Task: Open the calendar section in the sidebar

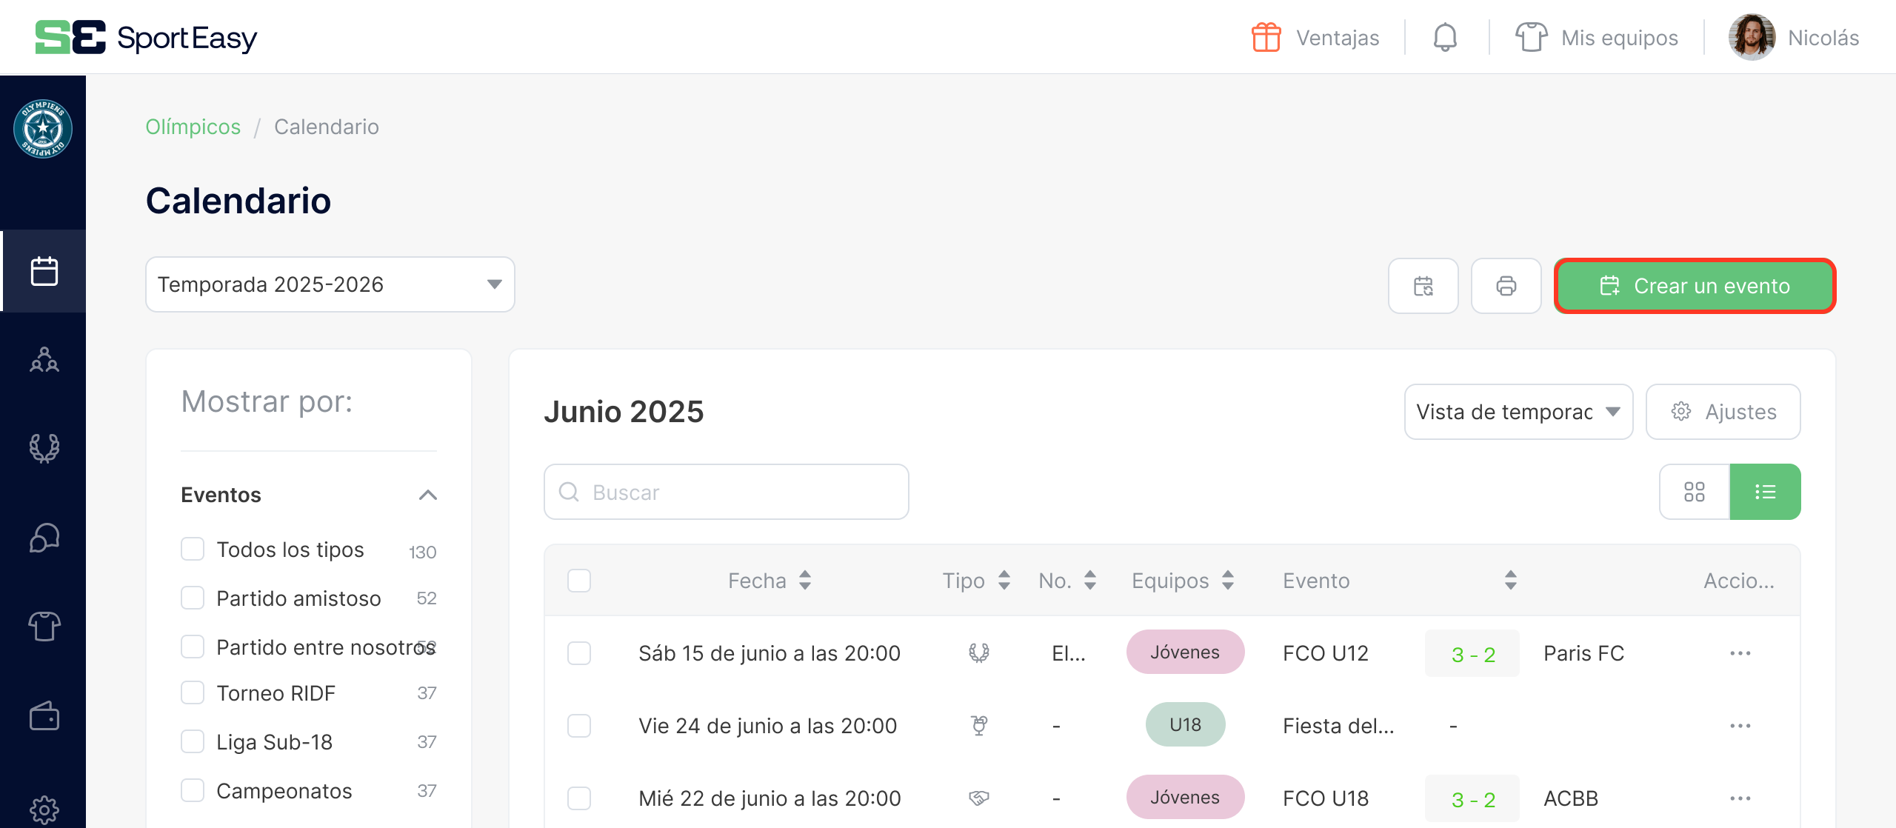Action: (x=44, y=270)
